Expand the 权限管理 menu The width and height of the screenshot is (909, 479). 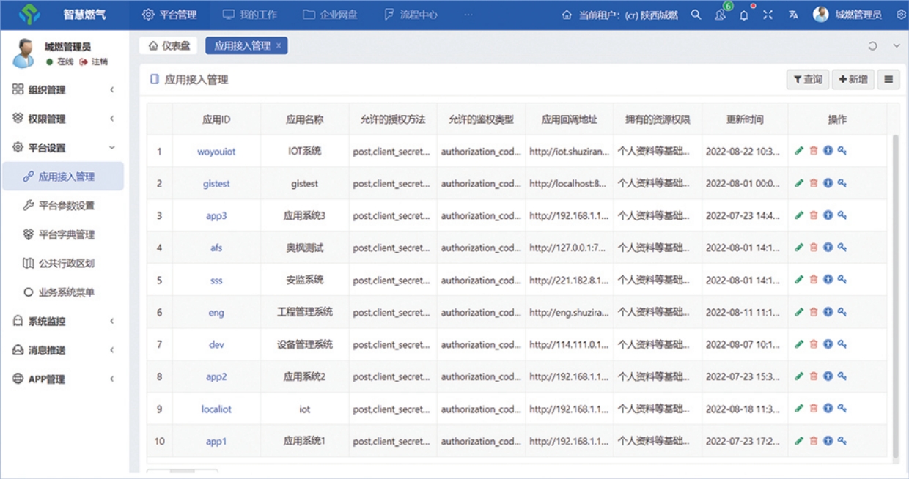click(x=65, y=119)
